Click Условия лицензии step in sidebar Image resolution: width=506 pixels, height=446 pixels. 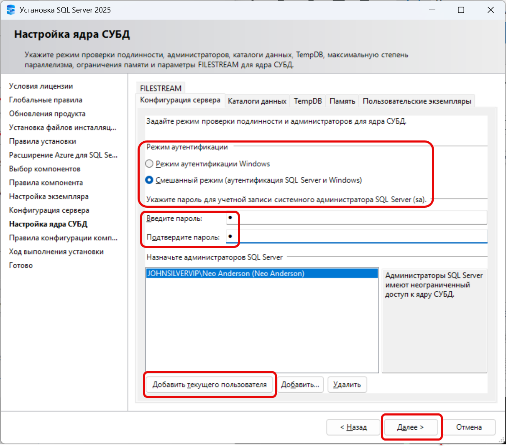[x=41, y=86]
